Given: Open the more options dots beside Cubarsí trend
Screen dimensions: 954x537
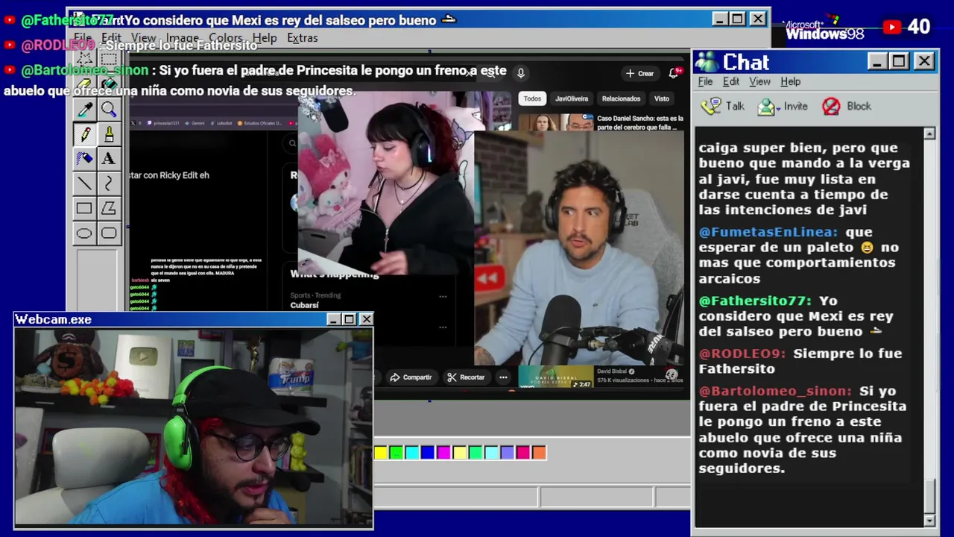Looking at the screenshot, I should (443, 296).
